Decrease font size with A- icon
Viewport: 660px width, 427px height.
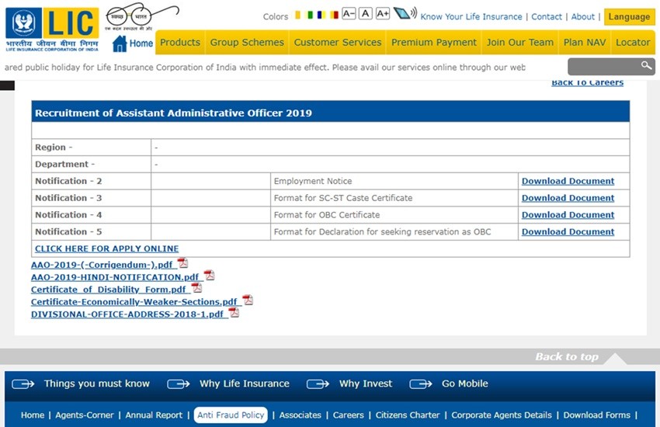(349, 14)
